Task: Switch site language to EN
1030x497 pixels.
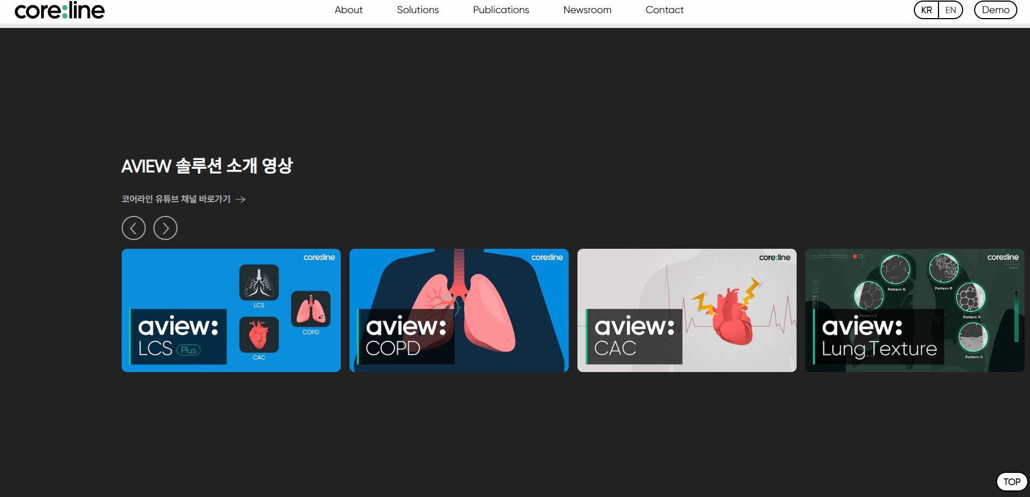Action: (951, 10)
